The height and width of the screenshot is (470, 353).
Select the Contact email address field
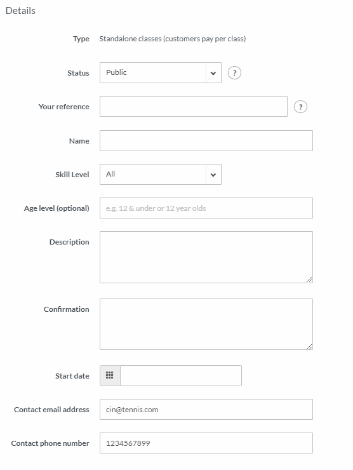tap(206, 409)
